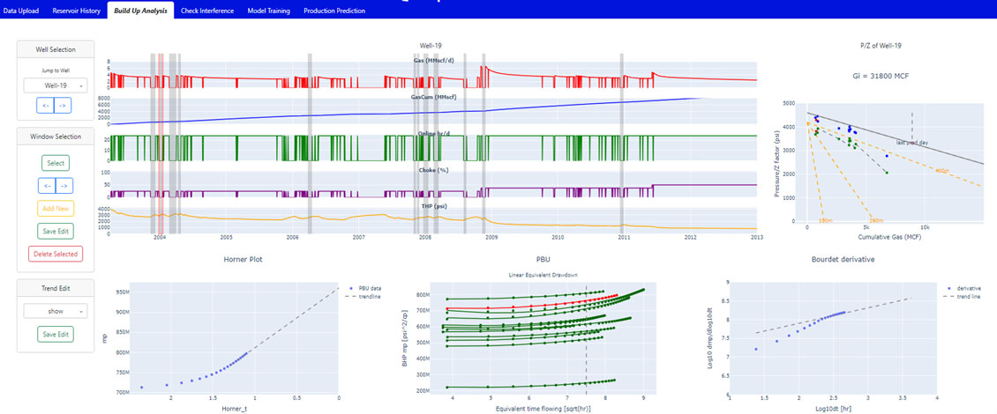Viewport: 997px width, 414px height.
Task: Click the Add New window button
Action: 56,208
